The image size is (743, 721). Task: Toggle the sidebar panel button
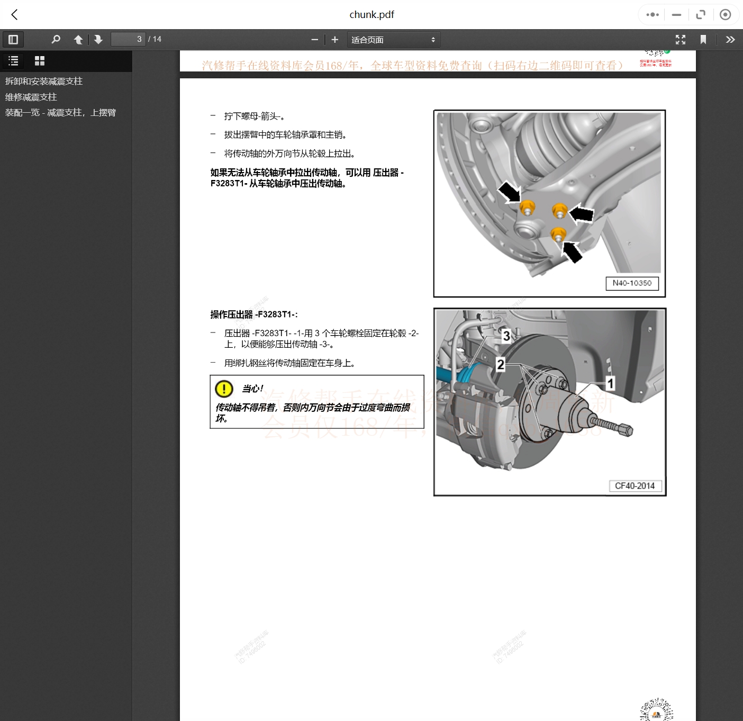(13, 39)
